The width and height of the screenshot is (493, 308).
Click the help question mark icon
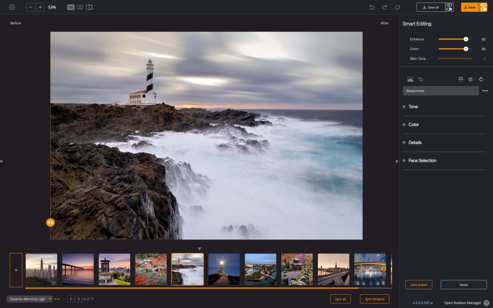(x=487, y=303)
